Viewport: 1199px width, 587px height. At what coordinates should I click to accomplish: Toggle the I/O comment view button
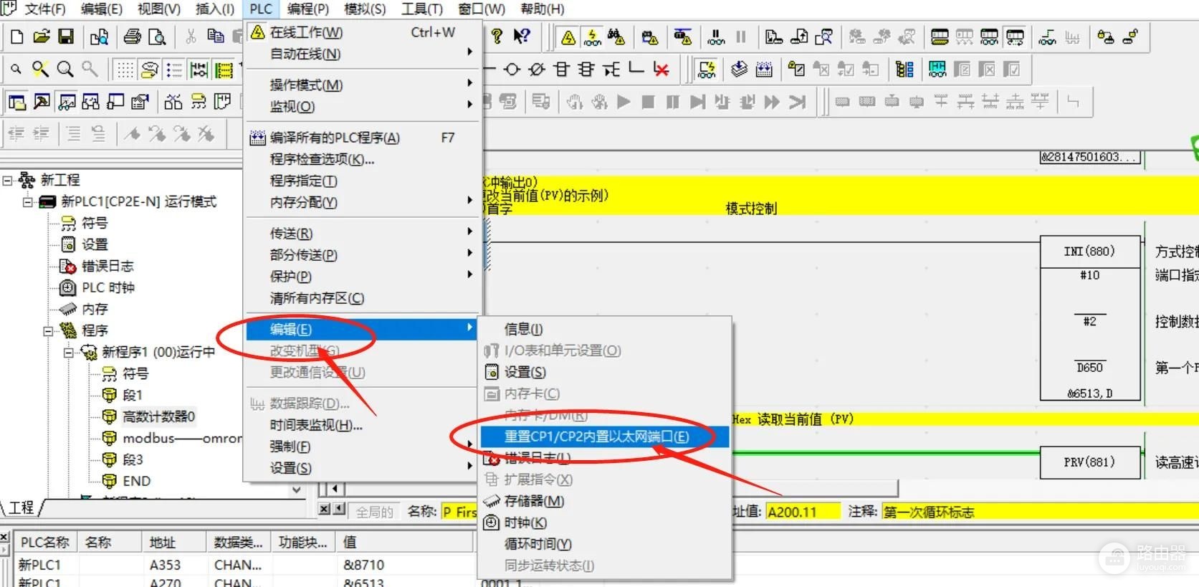[x=224, y=70]
